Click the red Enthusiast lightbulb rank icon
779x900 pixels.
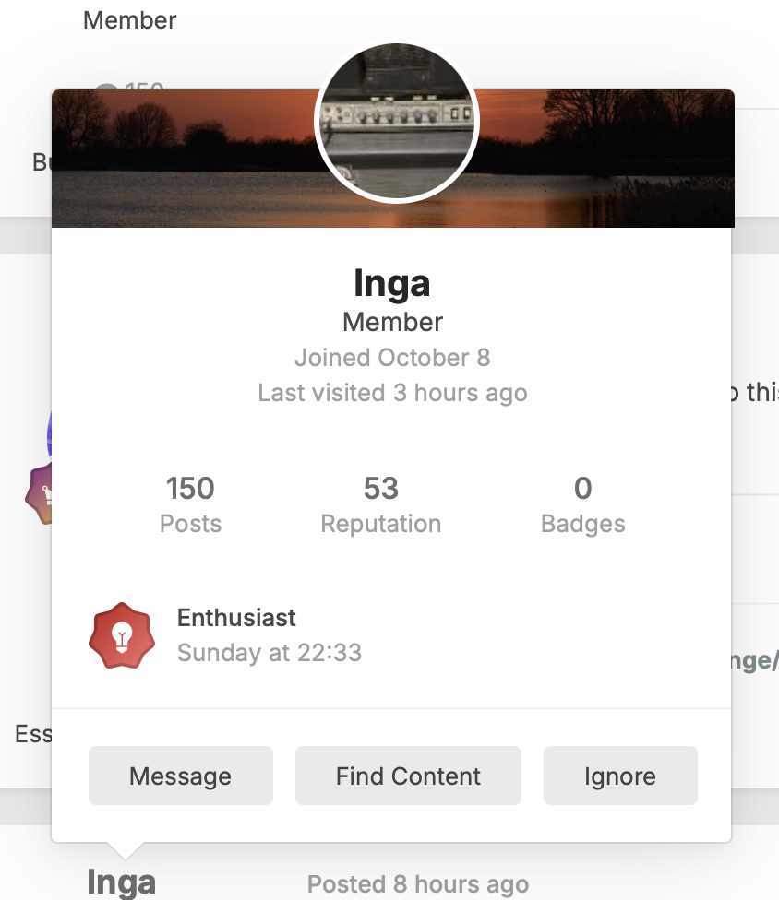(121, 636)
